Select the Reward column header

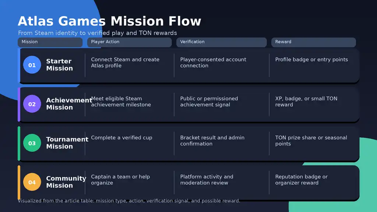(x=314, y=42)
